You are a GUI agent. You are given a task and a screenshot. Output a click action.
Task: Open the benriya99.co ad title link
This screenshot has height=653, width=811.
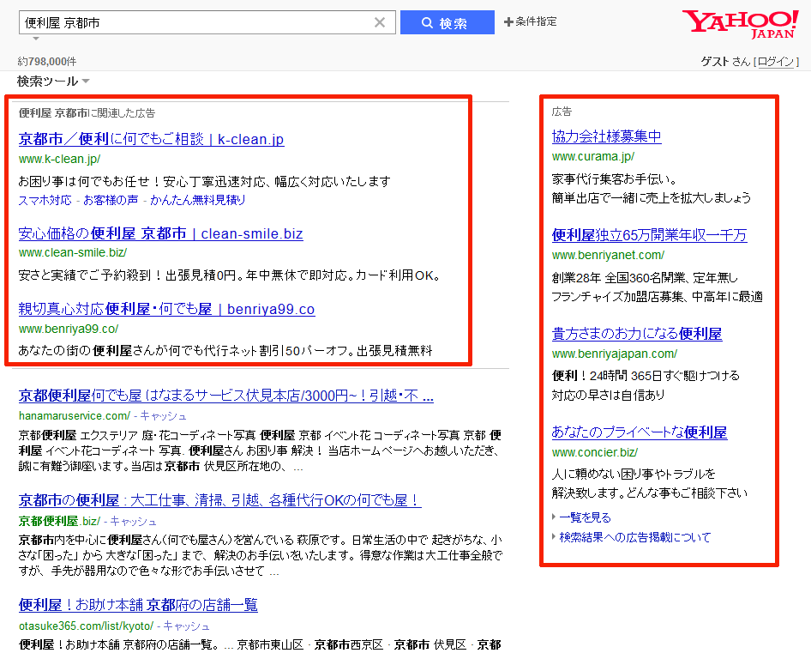coord(166,309)
